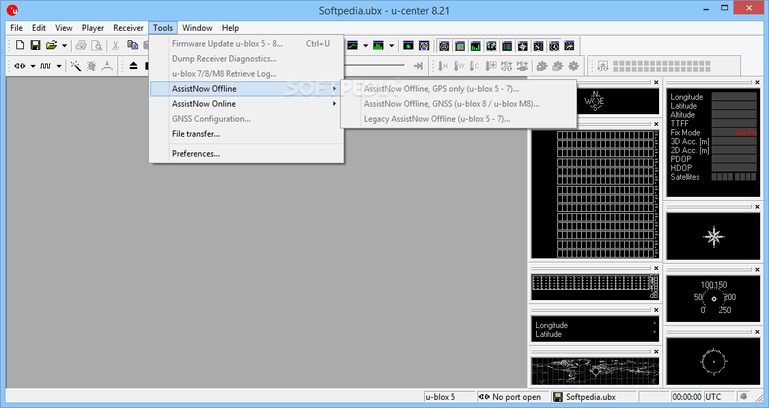The height and width of the screenshot is (408, 769).
Task: Open the View menu
Action: click(x=64, y=28)
